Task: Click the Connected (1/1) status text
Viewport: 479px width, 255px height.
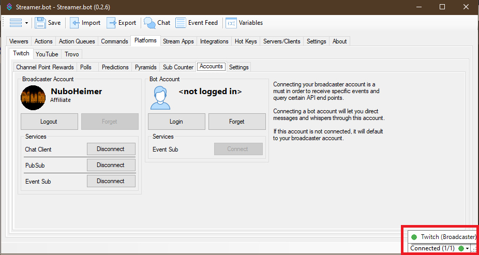Action: [432, 248]
